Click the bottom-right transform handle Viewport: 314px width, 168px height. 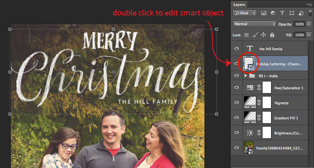coord(216,114)
